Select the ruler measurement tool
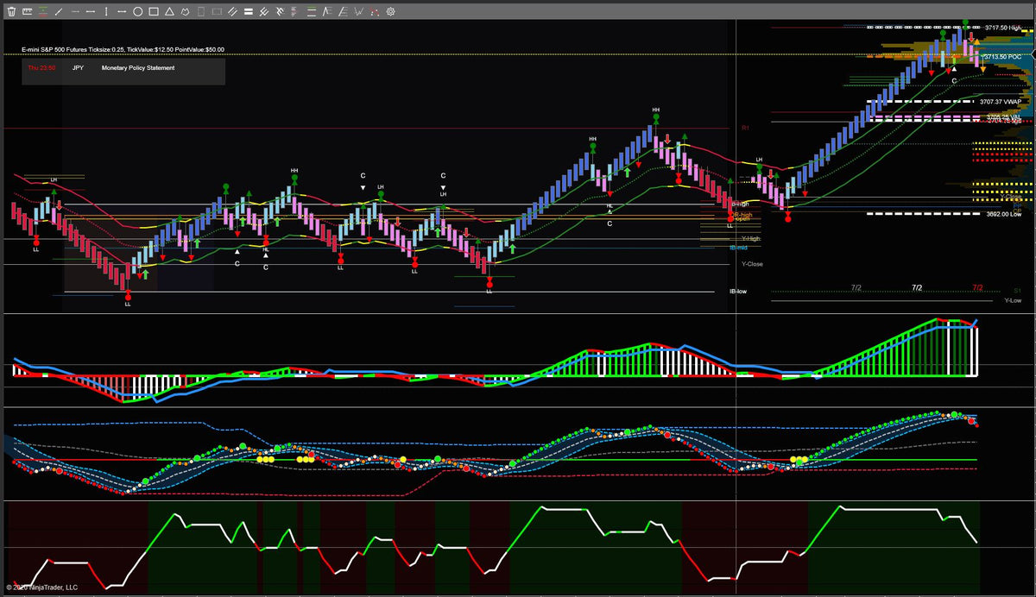Viewport: 1036px width, 597px height. [28, 12]
